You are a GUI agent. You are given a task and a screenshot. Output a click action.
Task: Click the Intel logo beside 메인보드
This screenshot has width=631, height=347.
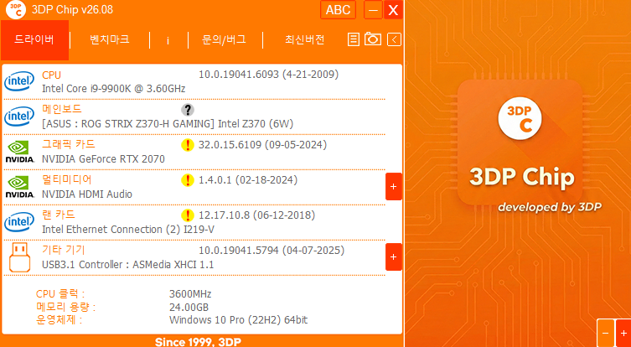tap(19, 117)
